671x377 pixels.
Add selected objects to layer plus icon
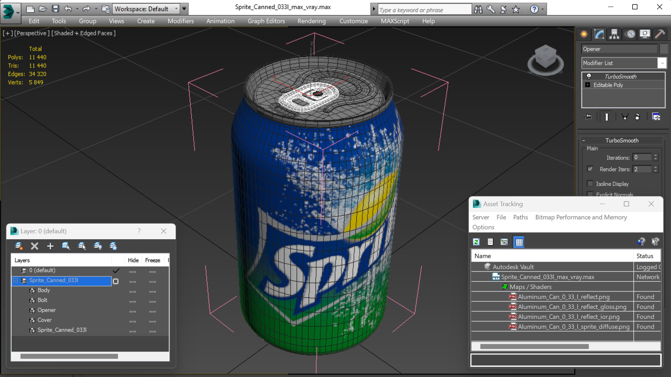click(x=50, y=246)
